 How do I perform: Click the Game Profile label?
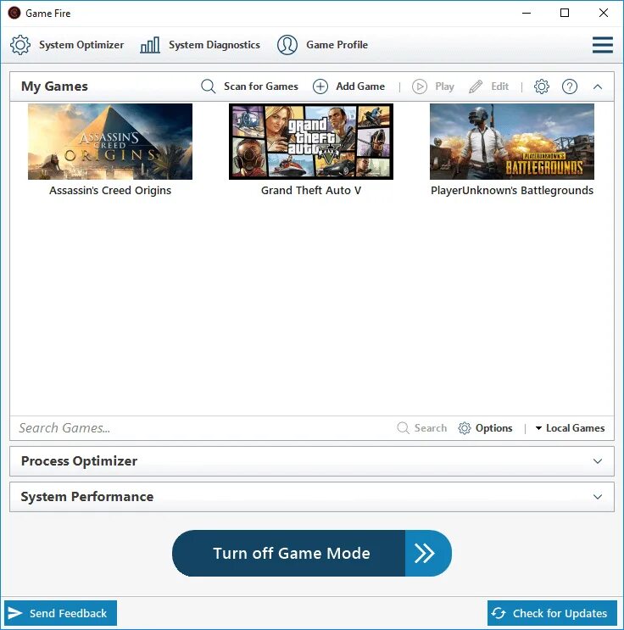[337, 45]
